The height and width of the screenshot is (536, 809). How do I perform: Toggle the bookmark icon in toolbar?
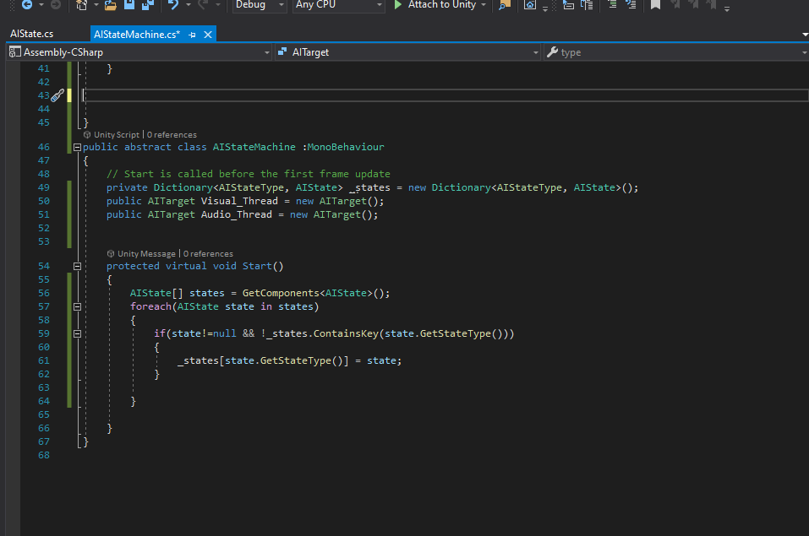pos(655,4)
